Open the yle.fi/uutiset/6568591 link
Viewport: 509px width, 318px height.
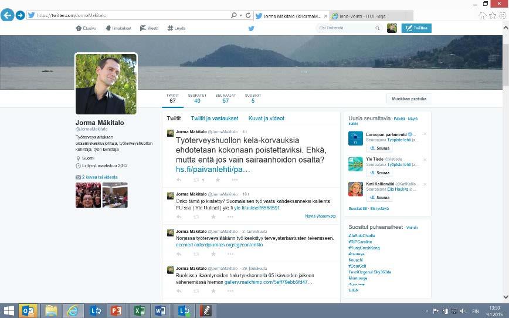[x=257, y=208]
